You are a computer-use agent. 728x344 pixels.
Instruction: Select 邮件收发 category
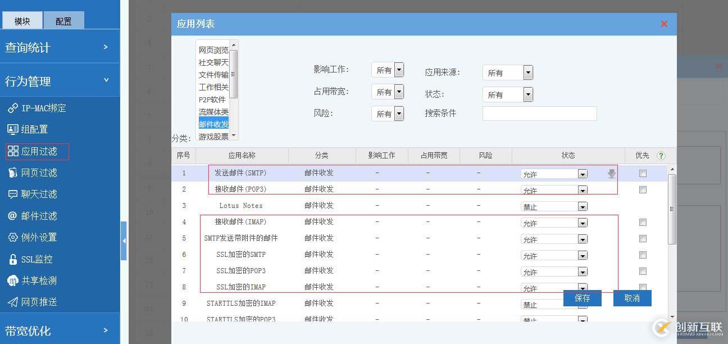pos(213,124)
